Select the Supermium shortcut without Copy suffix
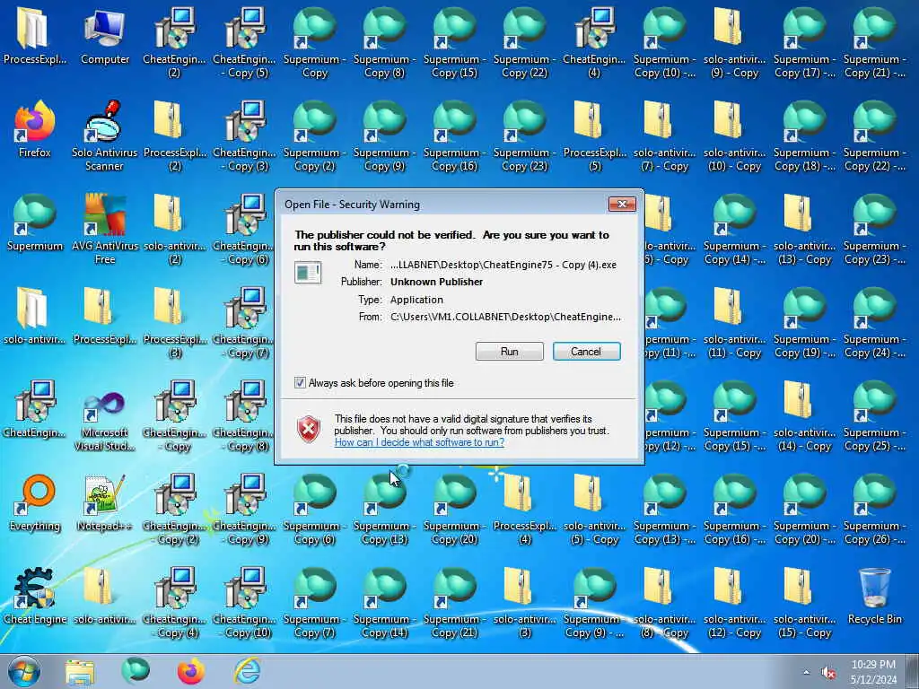 (35, 222)
